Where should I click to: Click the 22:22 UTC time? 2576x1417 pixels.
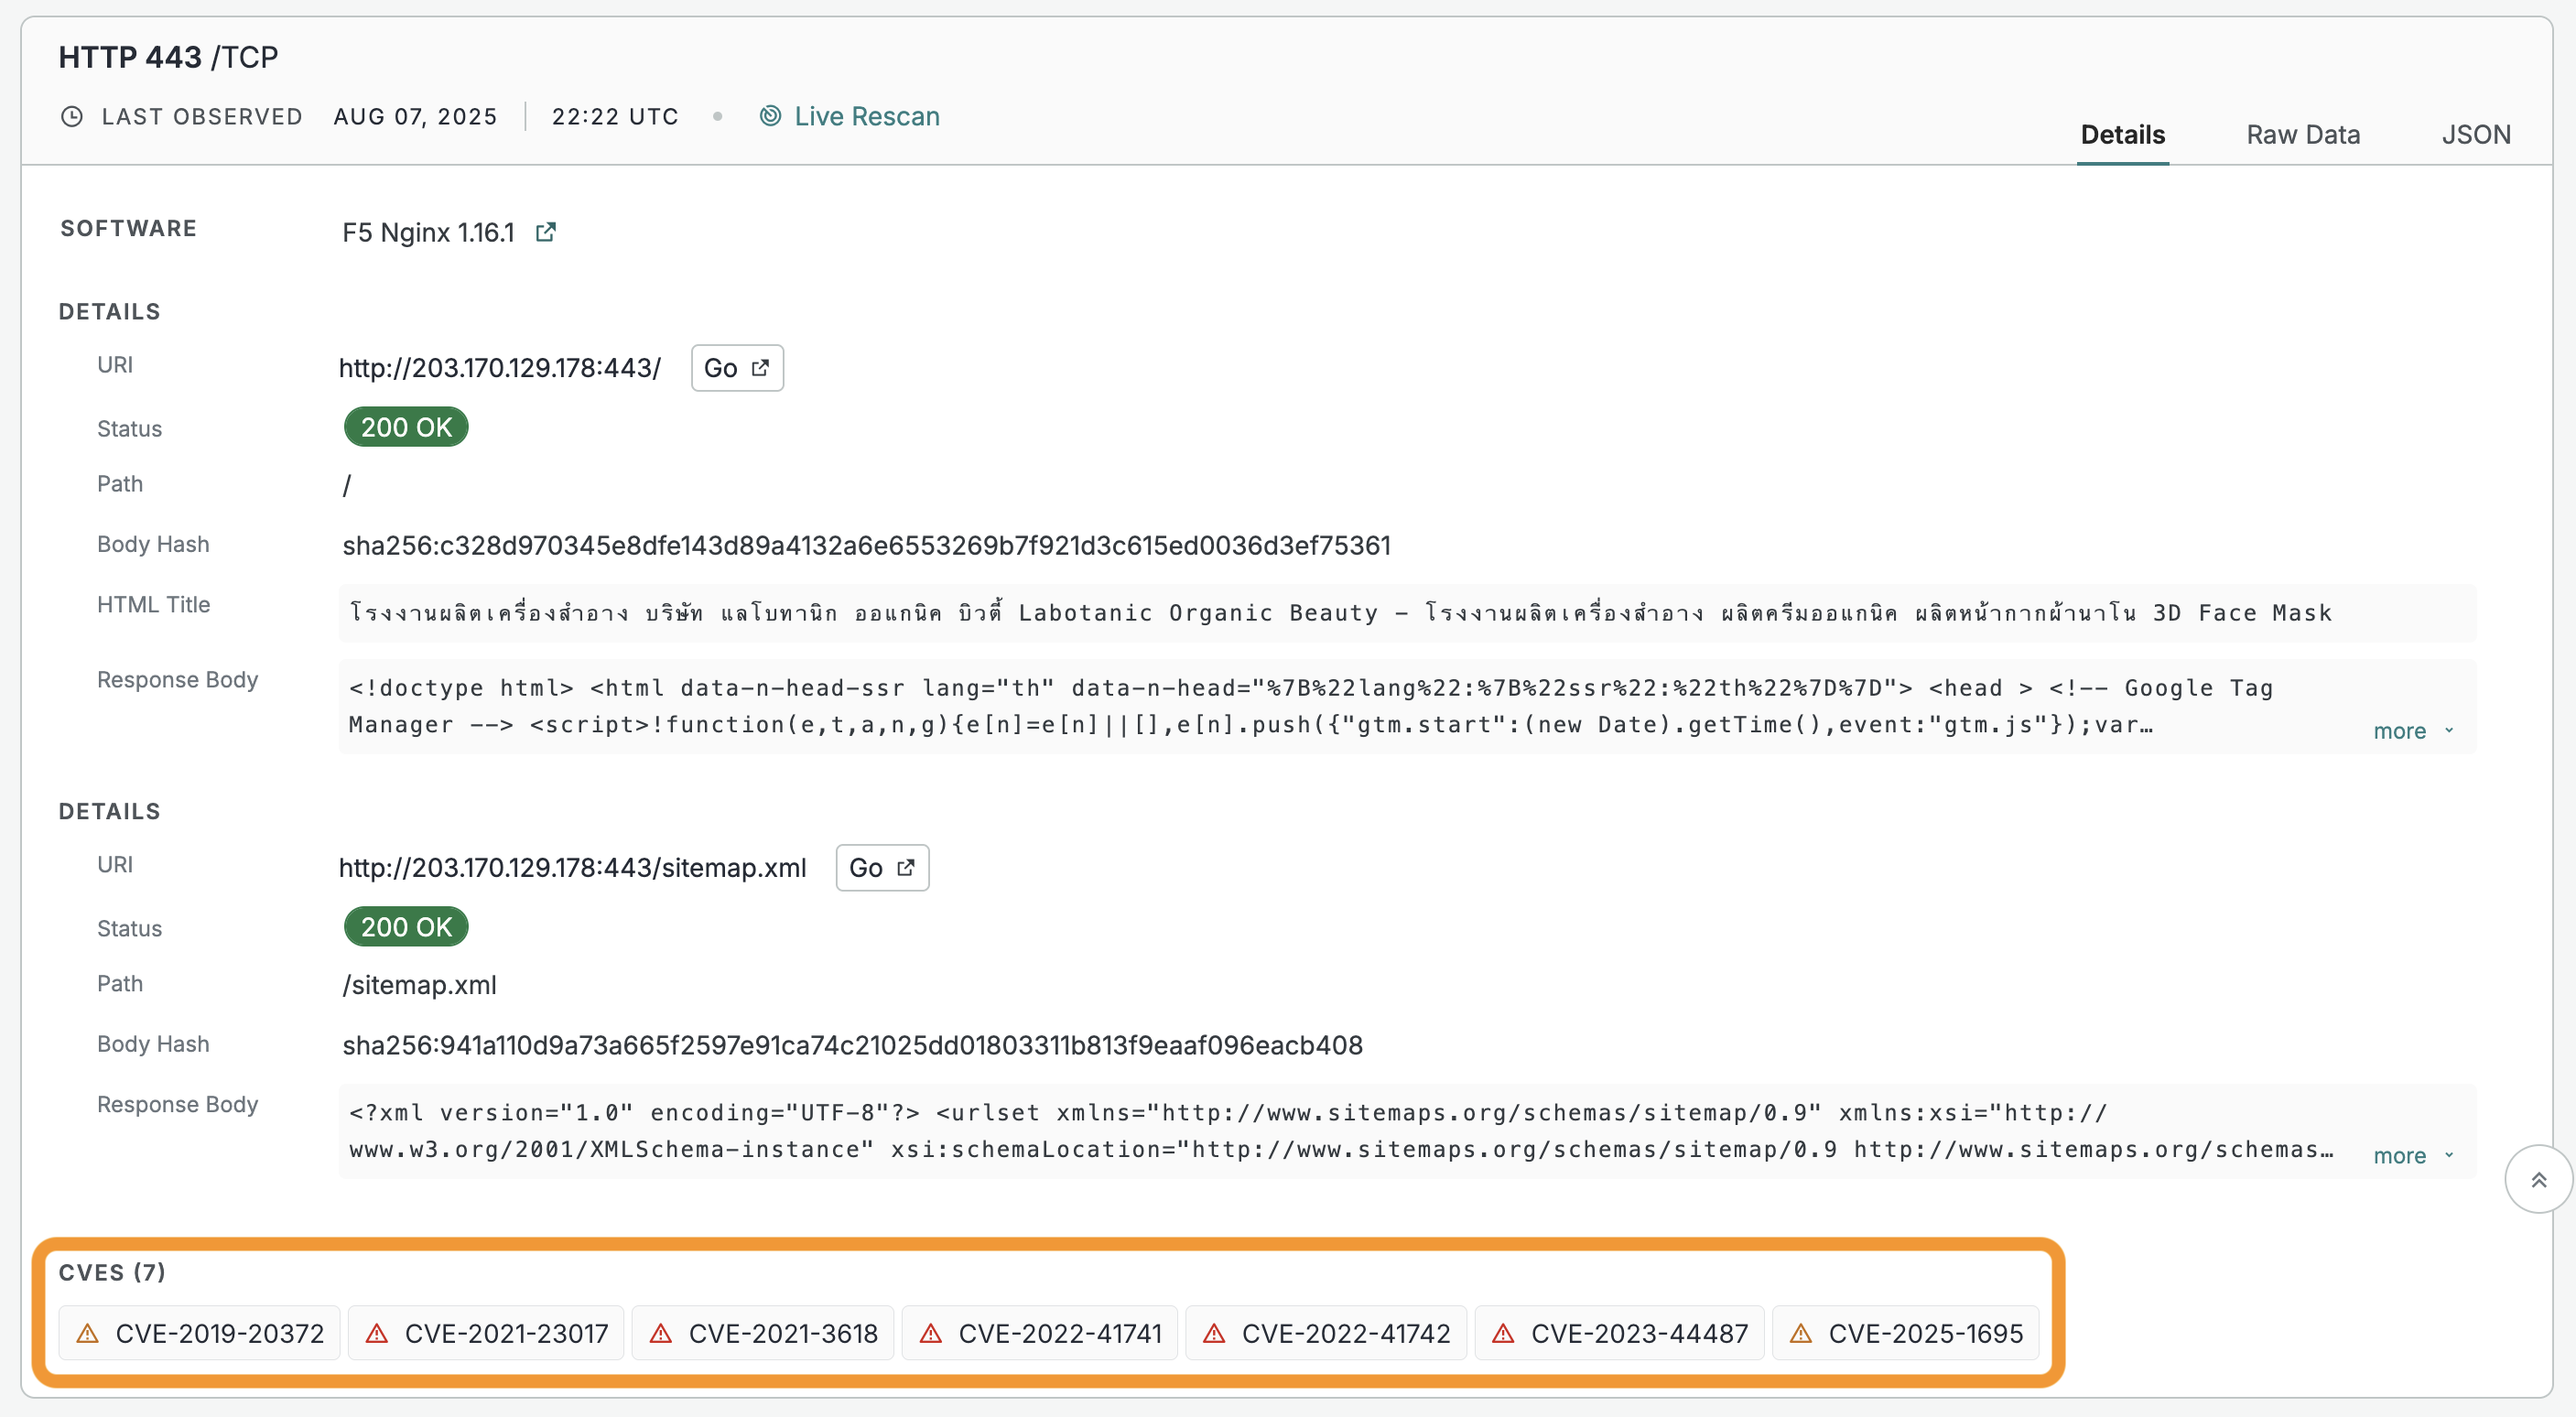pyautogui.click(x=615, y=116)
